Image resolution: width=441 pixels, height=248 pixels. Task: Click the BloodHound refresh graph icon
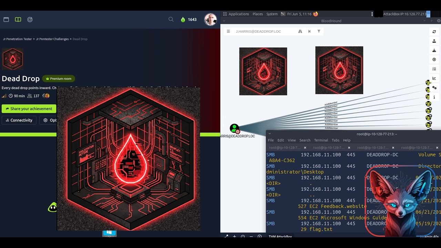(434, 32)
